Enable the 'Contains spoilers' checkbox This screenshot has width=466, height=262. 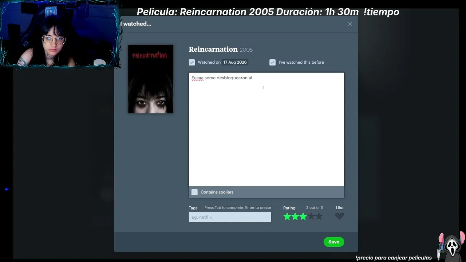[x=194, y=192]
